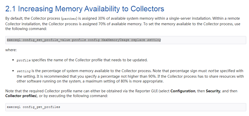
Task: Click the empty area right of first code block text
Action: [203, 40]
